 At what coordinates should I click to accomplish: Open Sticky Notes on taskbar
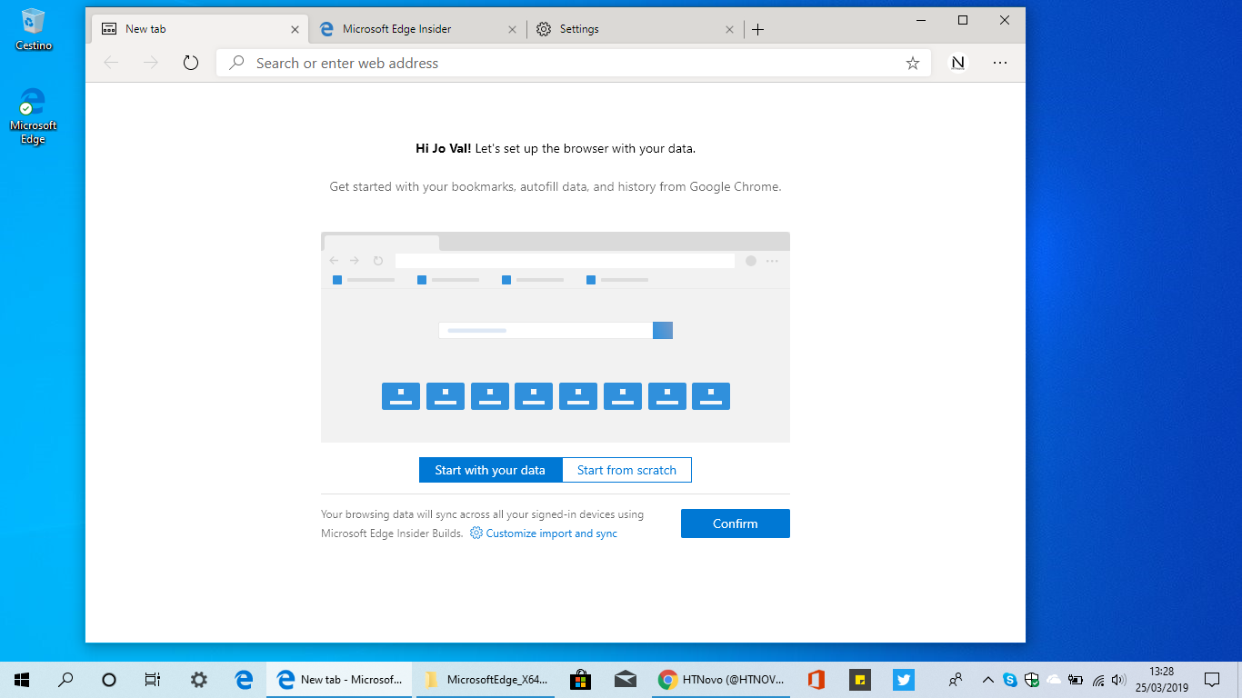point(859,679)
